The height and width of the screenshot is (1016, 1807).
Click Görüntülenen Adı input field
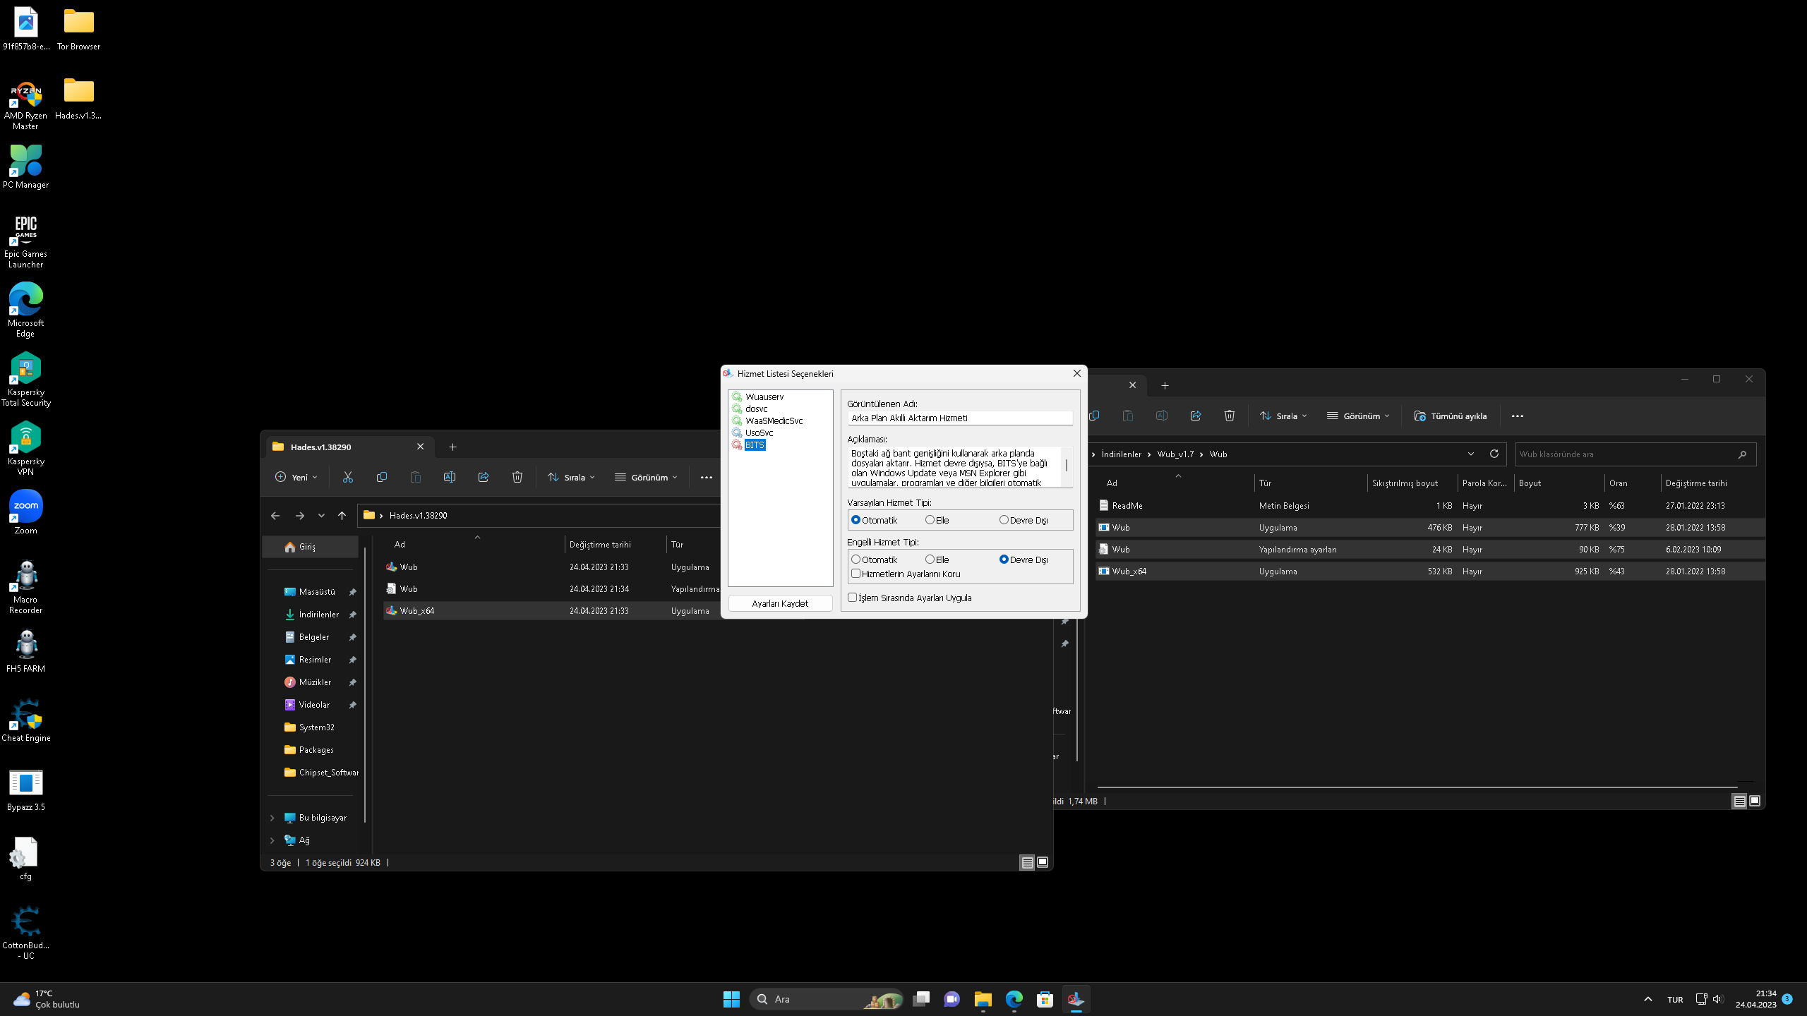click(960, 418)
